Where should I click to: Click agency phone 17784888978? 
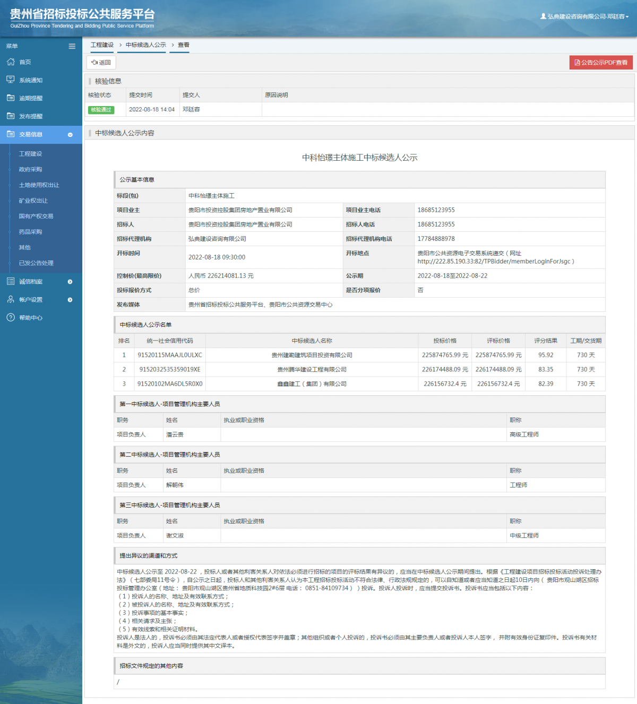click(436, 239)
